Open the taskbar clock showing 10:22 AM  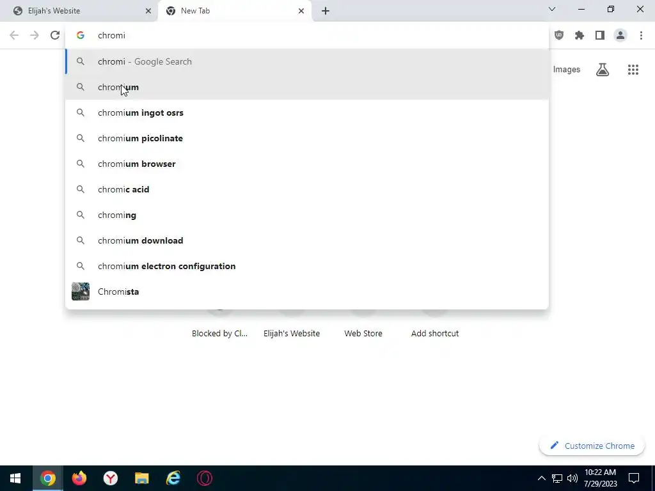(600, 478)
